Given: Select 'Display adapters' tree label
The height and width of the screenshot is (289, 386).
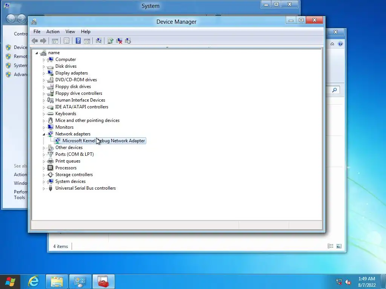Looking at the screenshot, I should (71, 73).
